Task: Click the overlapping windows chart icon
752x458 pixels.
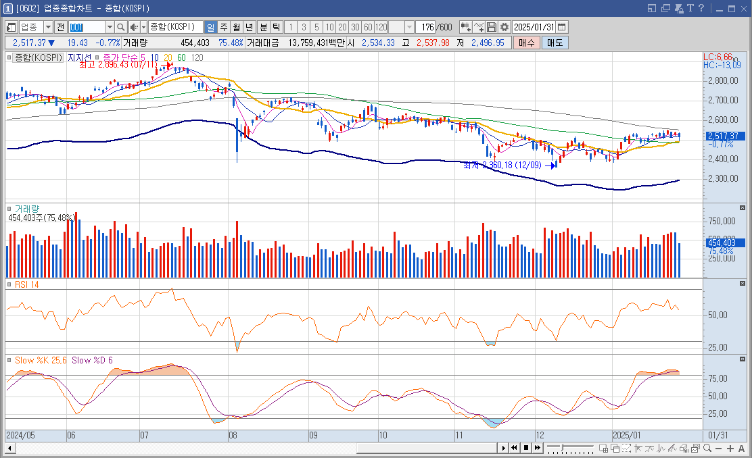Action: (x=615, y=449)
